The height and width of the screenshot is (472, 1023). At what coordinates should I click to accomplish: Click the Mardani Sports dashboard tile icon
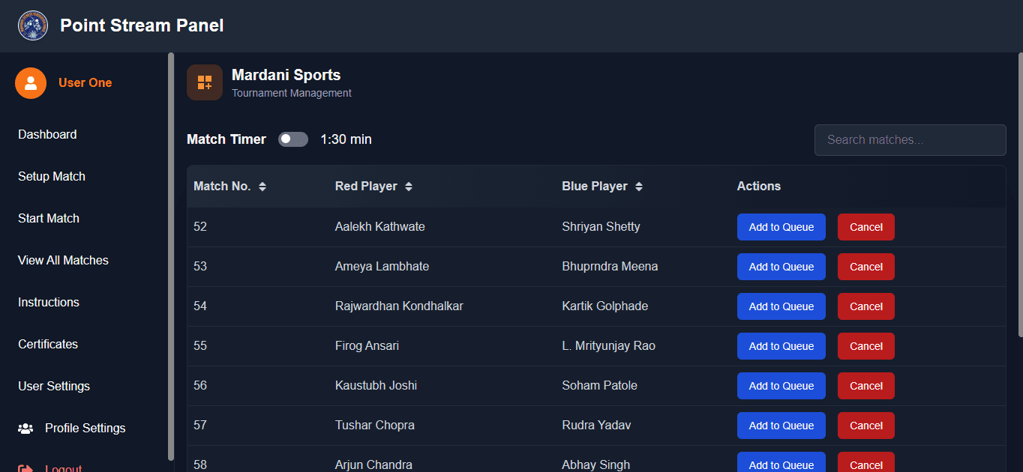coord(205,82)
